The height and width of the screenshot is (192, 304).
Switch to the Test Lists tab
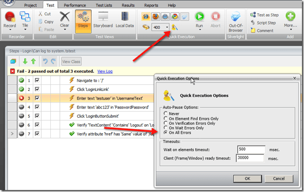coord(104,5)
